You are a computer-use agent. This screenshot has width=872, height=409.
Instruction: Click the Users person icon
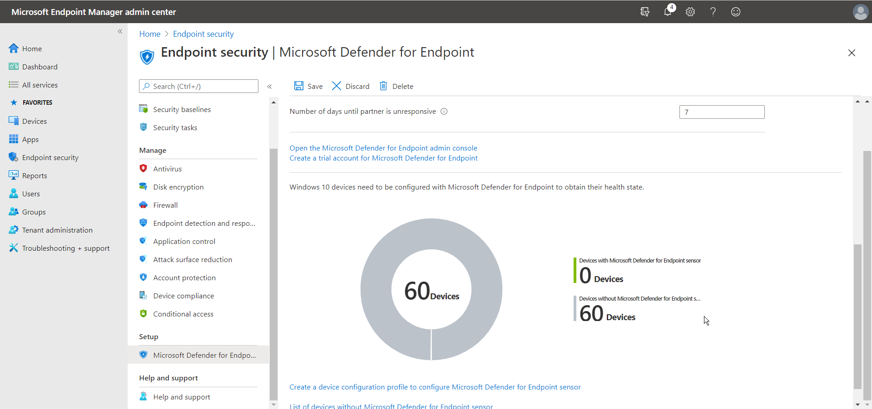tap(14, 194)
